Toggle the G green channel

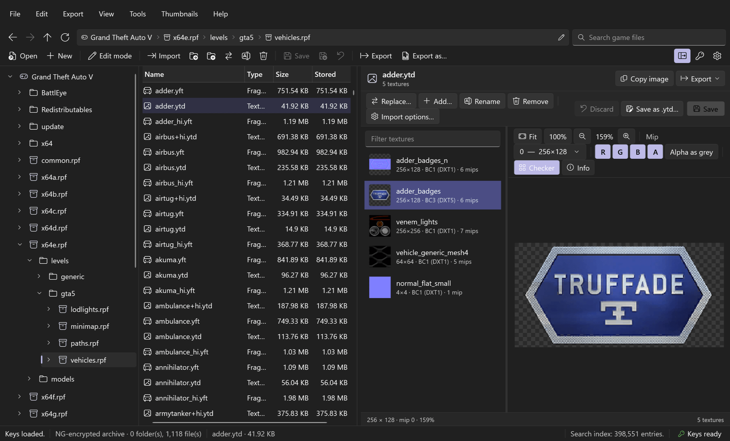620,152
